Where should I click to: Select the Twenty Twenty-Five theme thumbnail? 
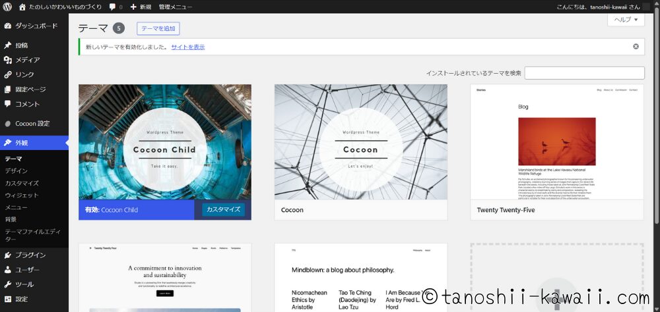(x=556, y=142)
